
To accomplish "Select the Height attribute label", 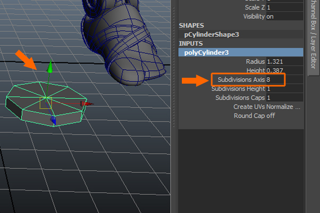I will pyautogui.click(x=255, y=70).
